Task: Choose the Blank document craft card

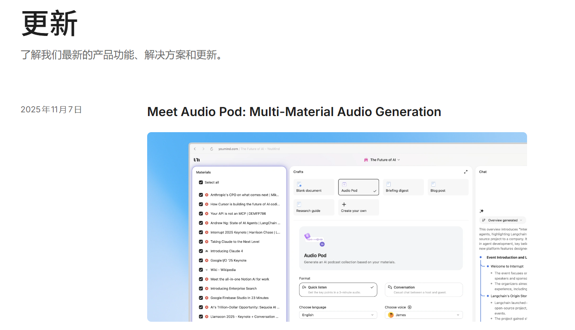Action: click(x=314, y=187)
